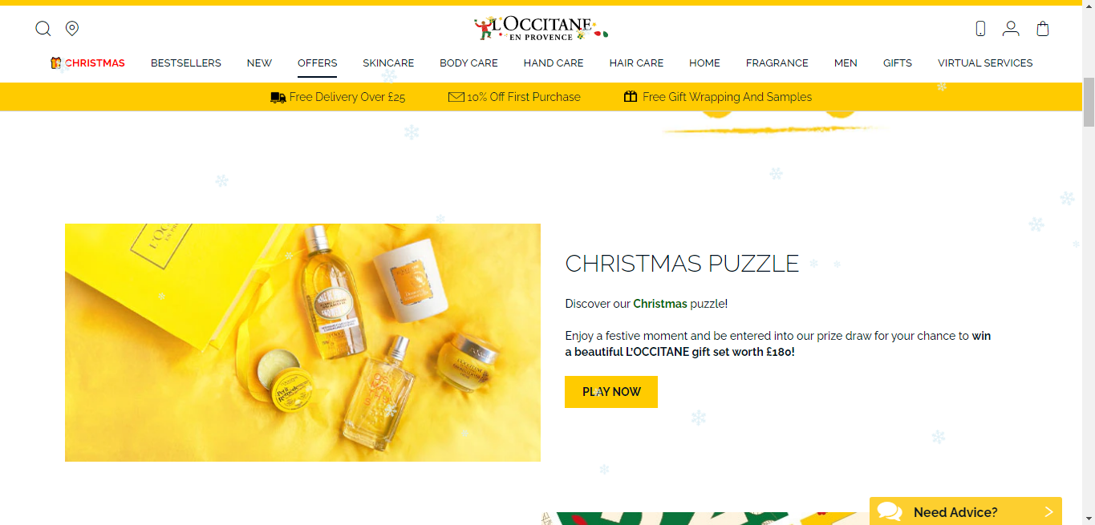Click the store locator pin icon

[72, 29]
